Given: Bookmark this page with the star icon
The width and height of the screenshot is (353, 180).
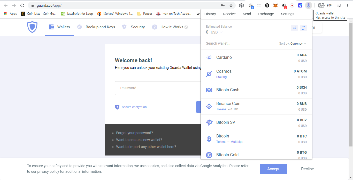Looking at the screenshot, I should (x=231, y=5).
